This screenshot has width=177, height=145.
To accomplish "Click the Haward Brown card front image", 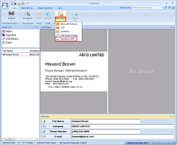I will coord(74,71).
